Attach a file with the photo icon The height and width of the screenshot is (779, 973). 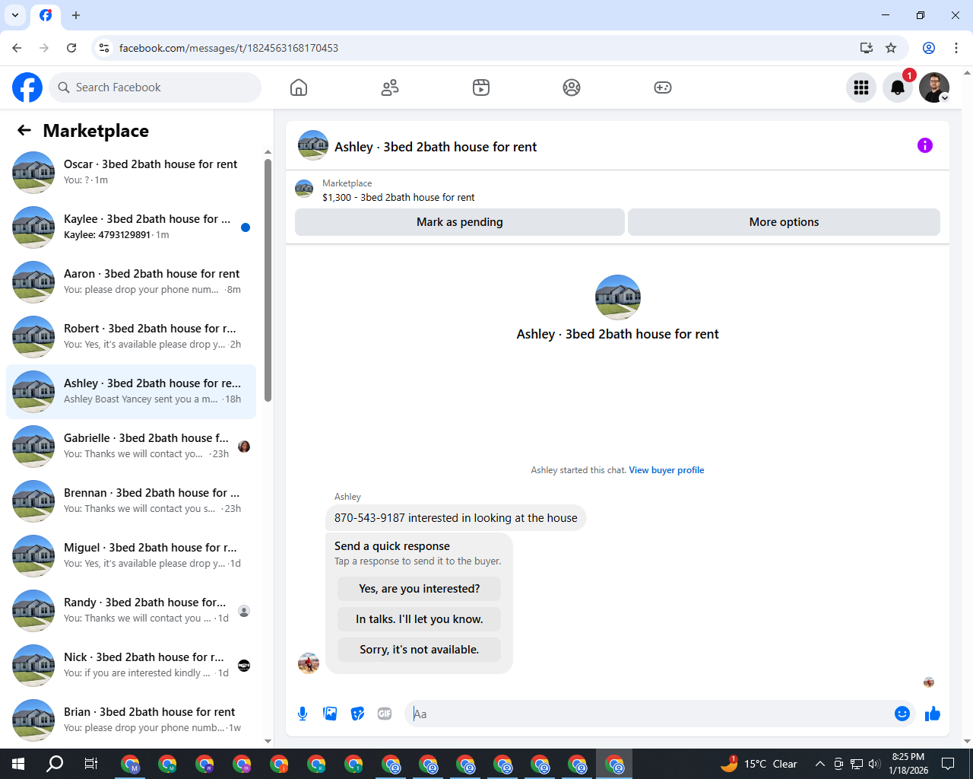click(330, 714)
